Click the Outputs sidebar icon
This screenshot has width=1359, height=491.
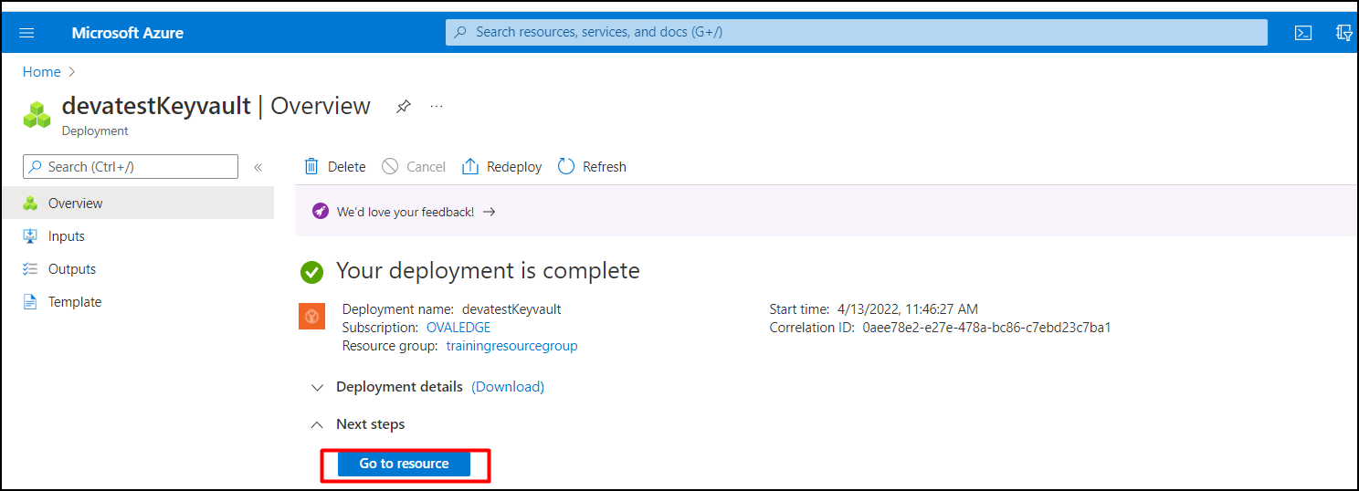click(x=30, y=269)
